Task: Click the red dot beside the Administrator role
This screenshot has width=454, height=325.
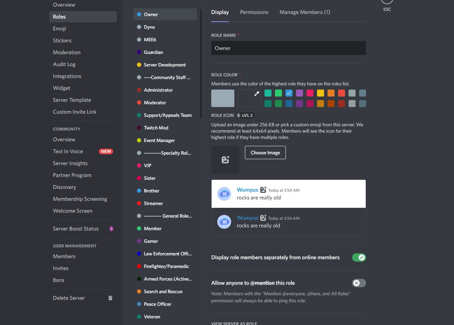Action: tap(140, 90)
